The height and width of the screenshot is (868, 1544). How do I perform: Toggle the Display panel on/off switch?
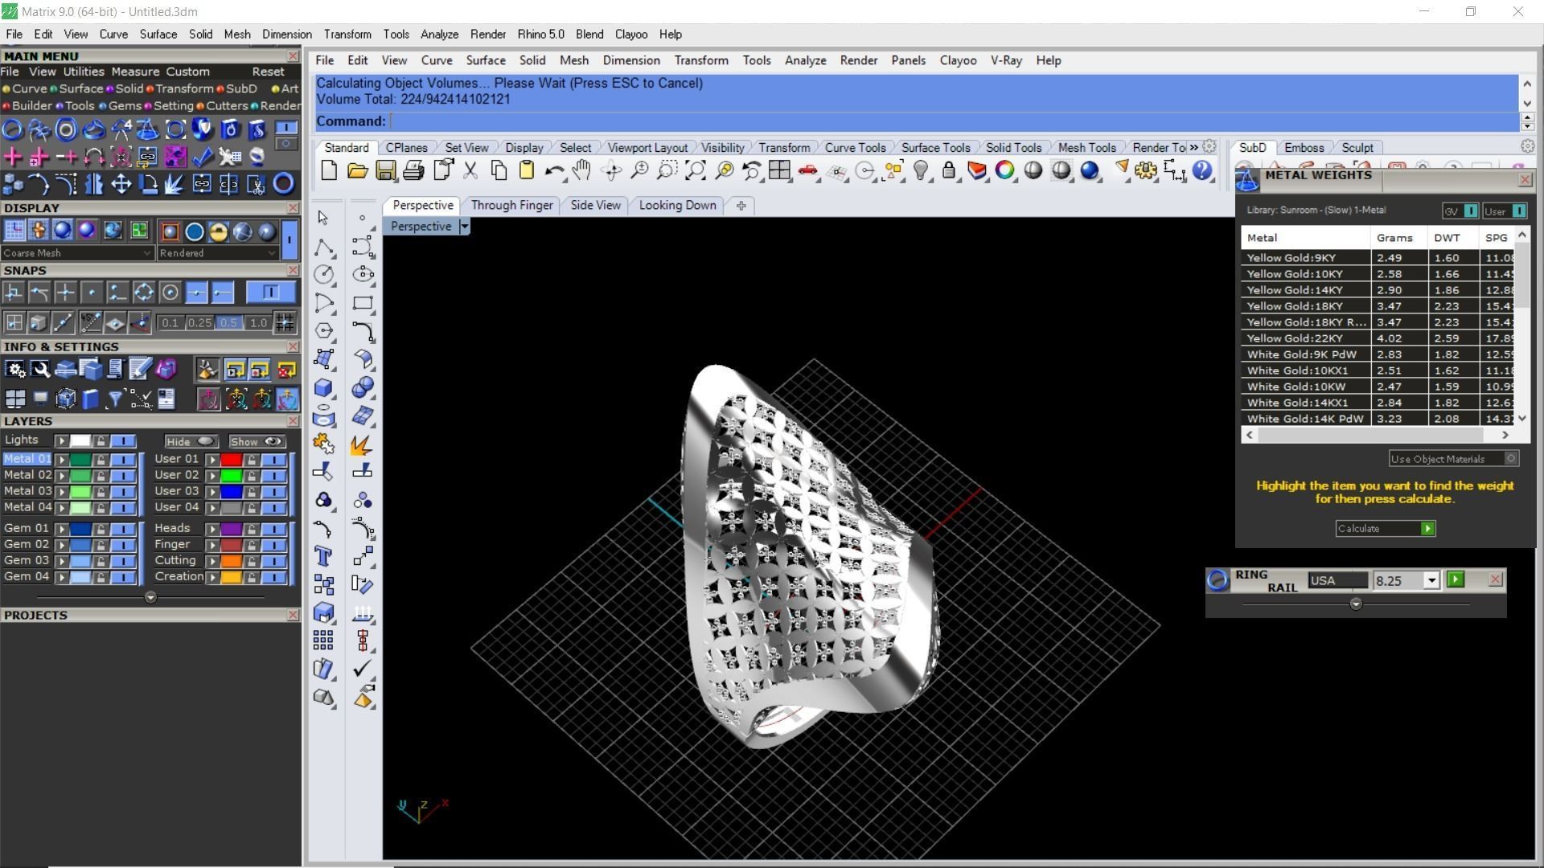(289, 240)
